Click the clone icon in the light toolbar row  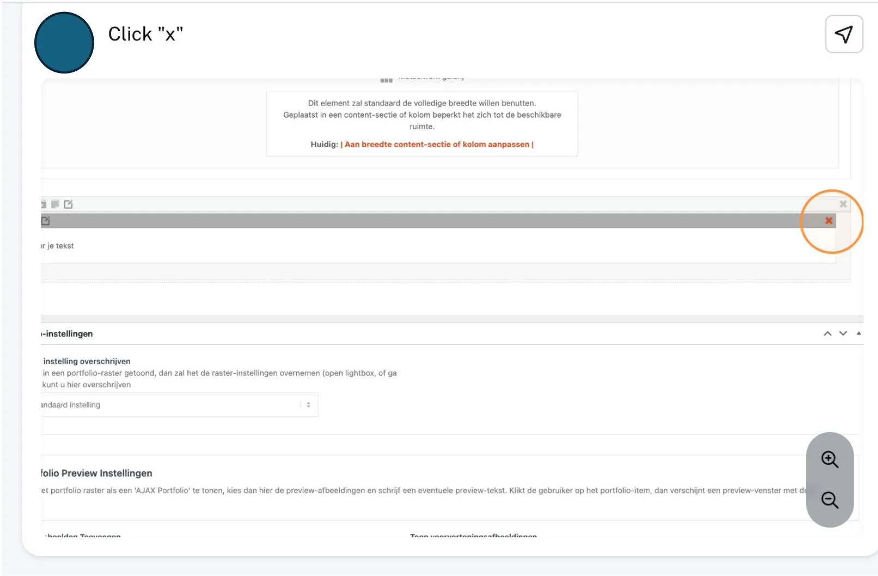55,204
